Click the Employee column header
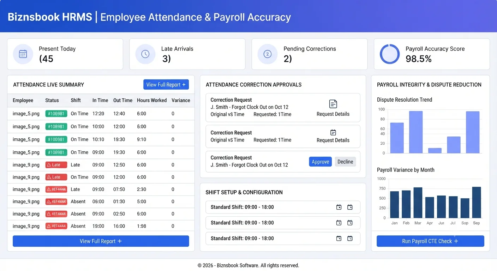 coord(23,100)
